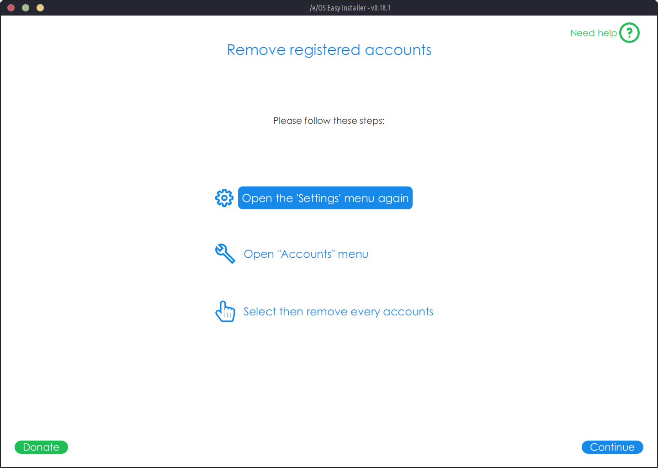The image size is (658, 468).
Task: Click the 'Open "Accounts" menu' step text
Action: coord(306,254)
